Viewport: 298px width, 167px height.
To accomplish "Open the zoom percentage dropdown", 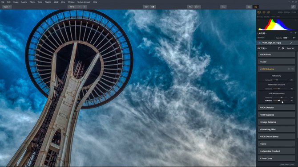I will click(72, 7).
